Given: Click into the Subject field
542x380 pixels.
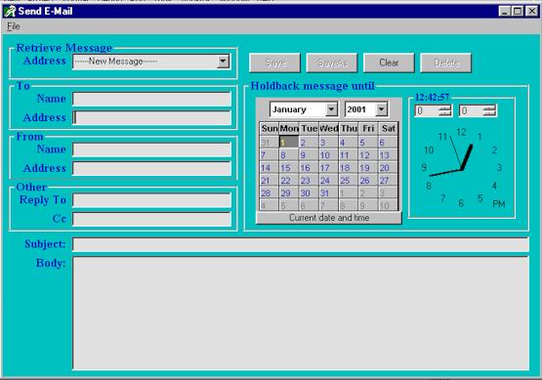Looking at the screenshot, I should click(301, 244).
